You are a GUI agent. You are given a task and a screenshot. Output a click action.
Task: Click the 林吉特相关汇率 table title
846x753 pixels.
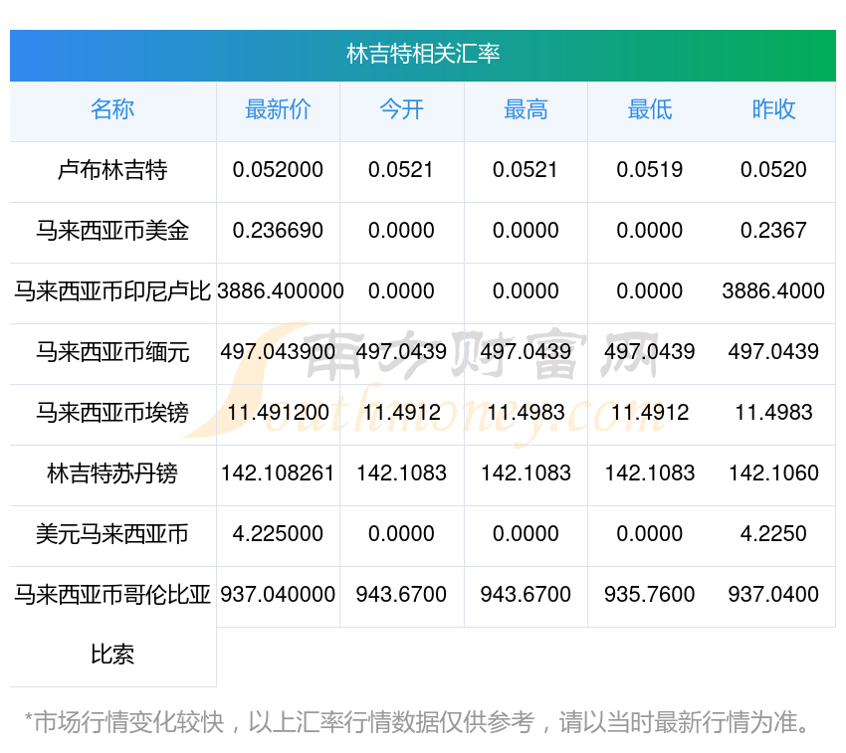[x=423, y=54]
